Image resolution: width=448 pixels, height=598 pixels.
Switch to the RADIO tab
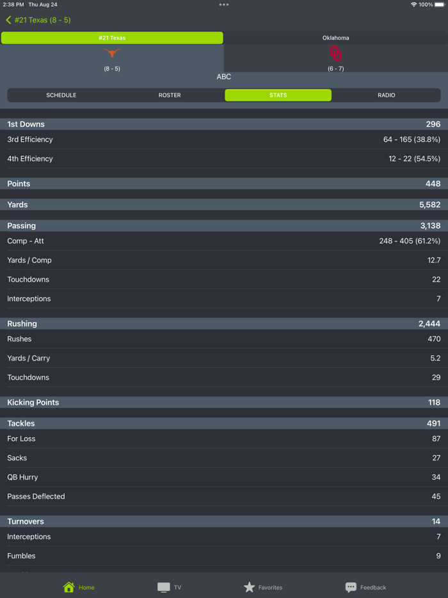pyautogui.click(x=386, y=95)
